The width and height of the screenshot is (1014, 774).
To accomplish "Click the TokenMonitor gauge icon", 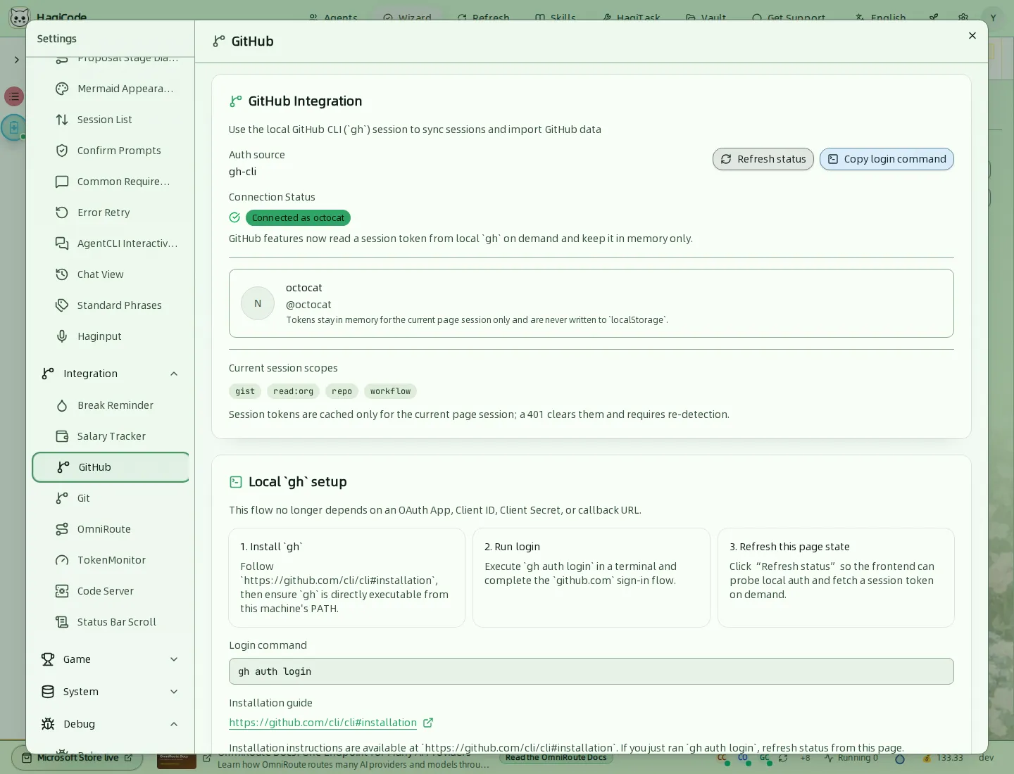I will (x=62, y=560).
